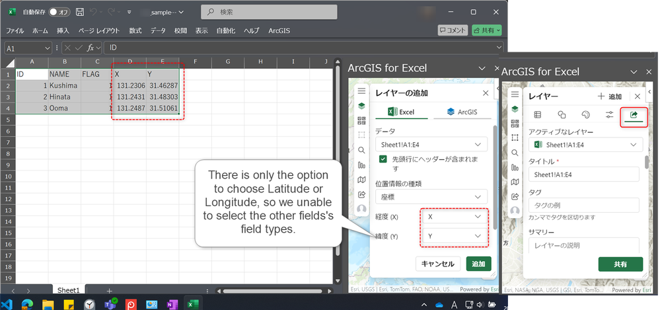
Task: Click the コメント comments button
Action: pos(453,30)
